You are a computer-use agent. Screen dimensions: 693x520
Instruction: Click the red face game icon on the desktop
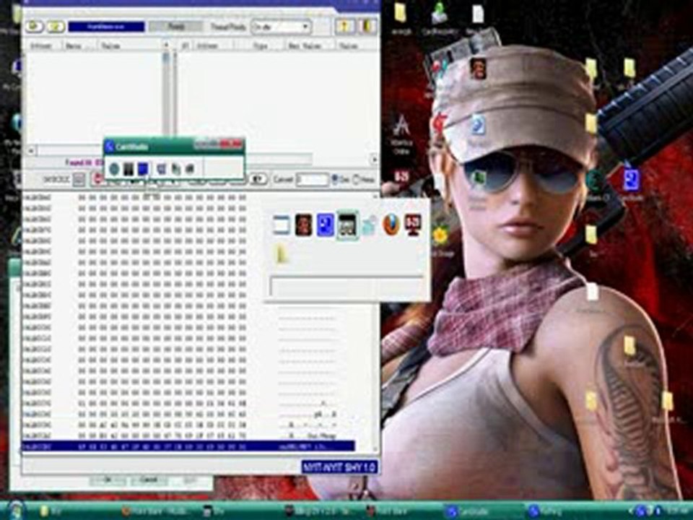point(478,68)
